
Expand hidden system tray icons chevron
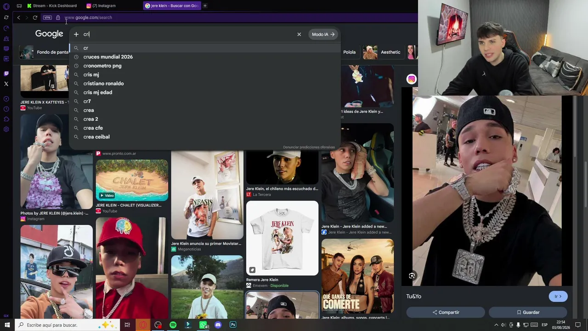[496, 325]
